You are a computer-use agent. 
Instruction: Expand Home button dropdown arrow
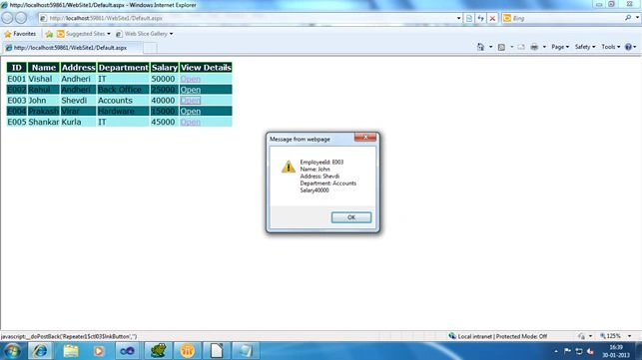tap(490, 47)
